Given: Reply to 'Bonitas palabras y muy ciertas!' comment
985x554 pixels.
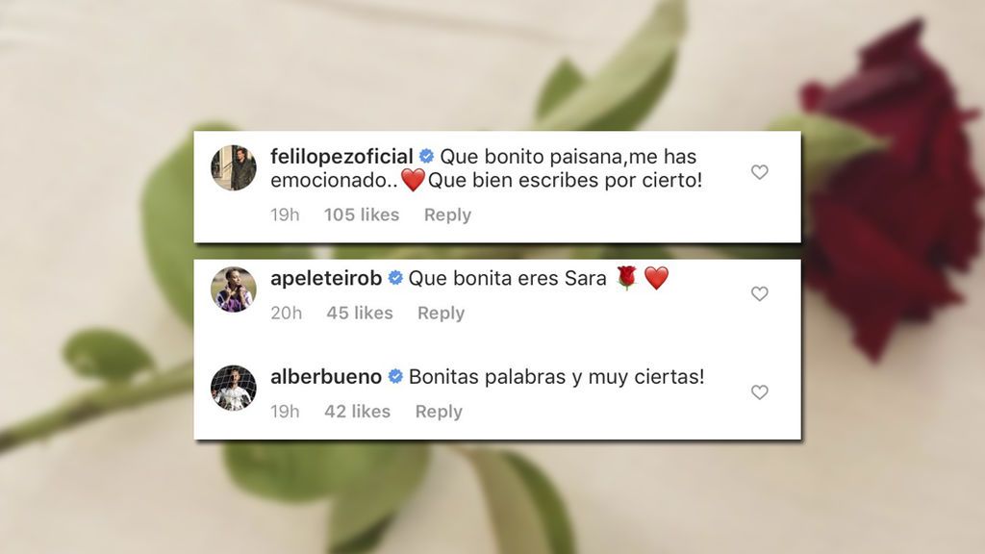Looking at the screenshot, I should (x=439, y=412).
